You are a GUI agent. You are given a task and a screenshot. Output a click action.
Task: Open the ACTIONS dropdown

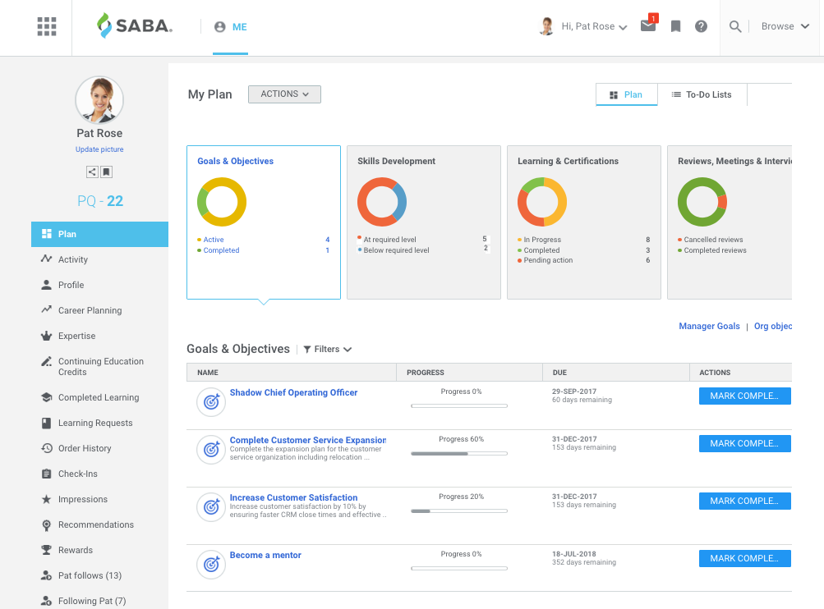(x=284, y=94)
